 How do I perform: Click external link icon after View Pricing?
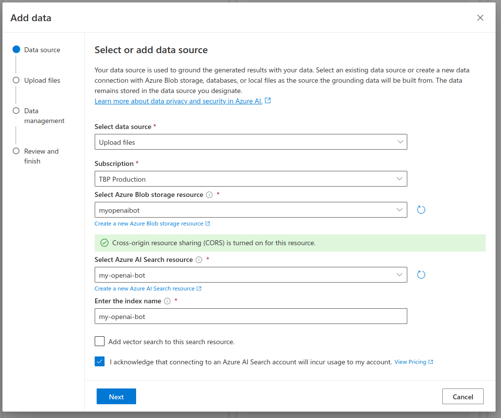tap(431, 362)
